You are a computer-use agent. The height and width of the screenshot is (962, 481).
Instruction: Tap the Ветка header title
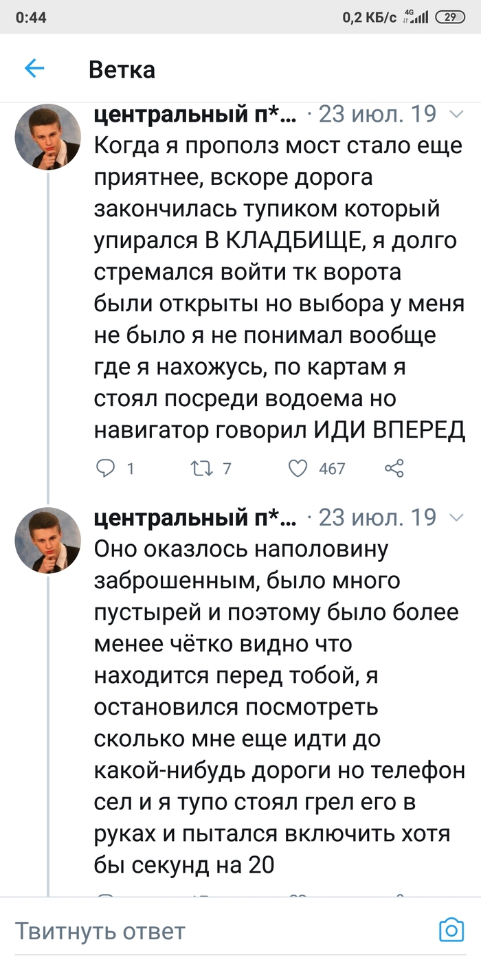[122, 69]
